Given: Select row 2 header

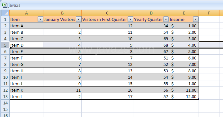Looking at the screenshot, I should pos(5,26).
